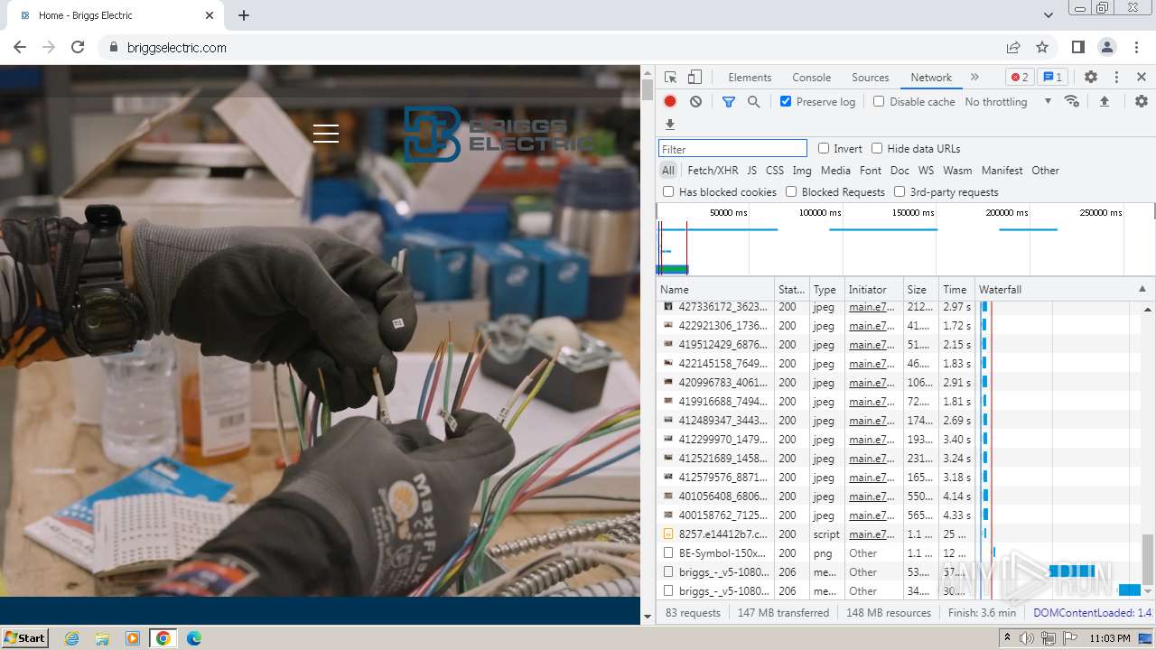This screenshot has width=1156, height=650.
Task: Click the import HAR file upload icon
Action: 1104,101
